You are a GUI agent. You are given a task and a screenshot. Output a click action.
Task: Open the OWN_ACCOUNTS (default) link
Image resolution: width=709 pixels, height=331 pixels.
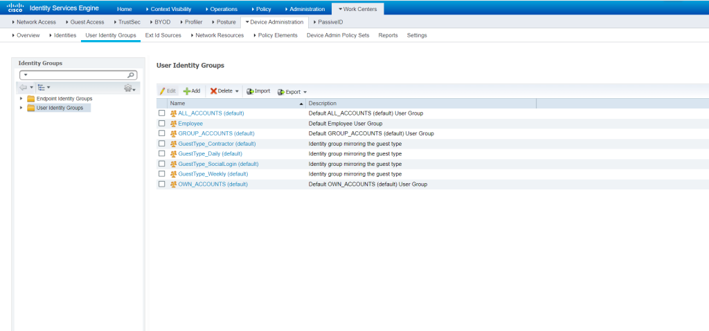pyautogui.click(x=213, y=185)
